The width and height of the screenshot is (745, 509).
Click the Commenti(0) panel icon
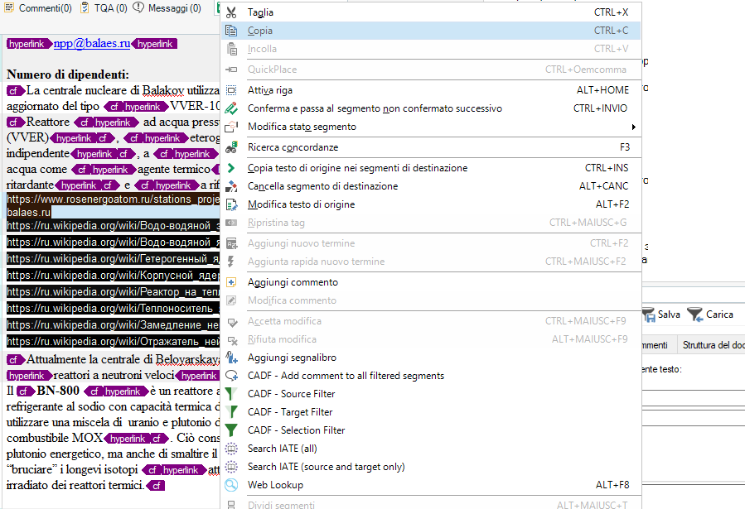tap(9, 7)
